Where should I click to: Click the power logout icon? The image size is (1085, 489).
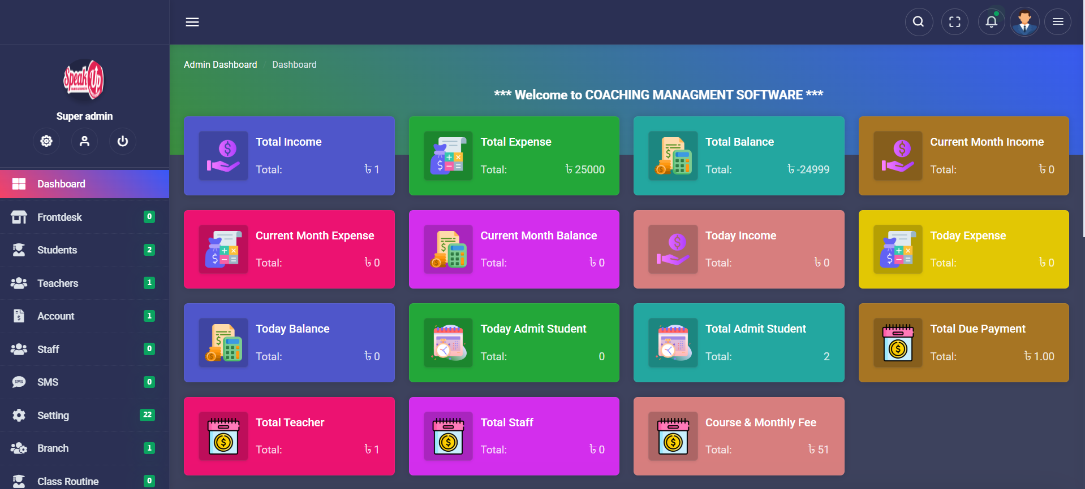pyautogui.click(x=122, y=141)
